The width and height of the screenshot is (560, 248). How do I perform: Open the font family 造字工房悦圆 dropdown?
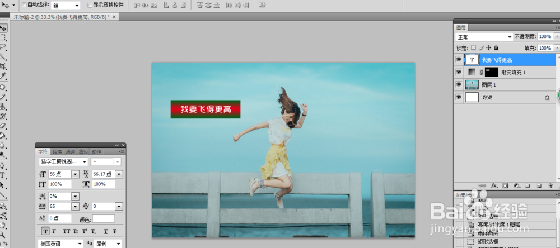click(x=63, y=162)
